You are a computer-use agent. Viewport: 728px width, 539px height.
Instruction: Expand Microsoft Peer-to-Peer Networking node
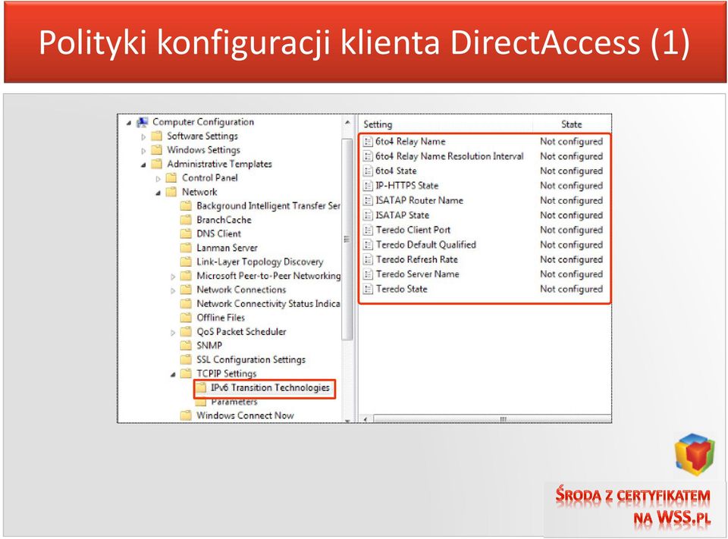[x=173, y=277]
